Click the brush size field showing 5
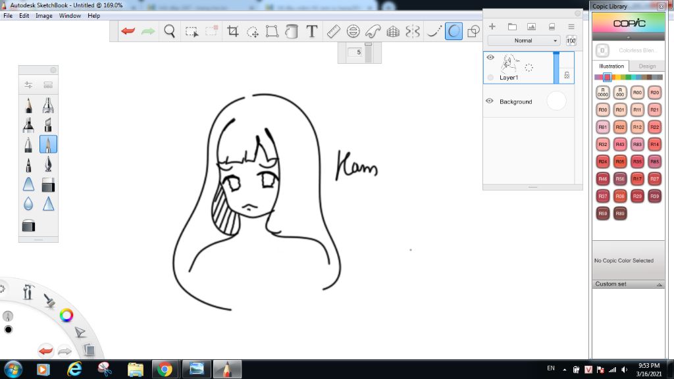The height and width of the screenshot is (379, 674). (x=355, y=52)
